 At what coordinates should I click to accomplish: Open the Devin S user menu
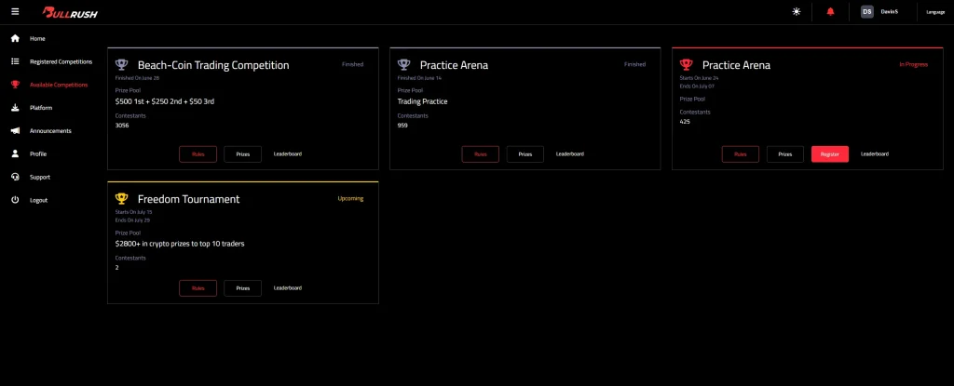click(890, 11)
